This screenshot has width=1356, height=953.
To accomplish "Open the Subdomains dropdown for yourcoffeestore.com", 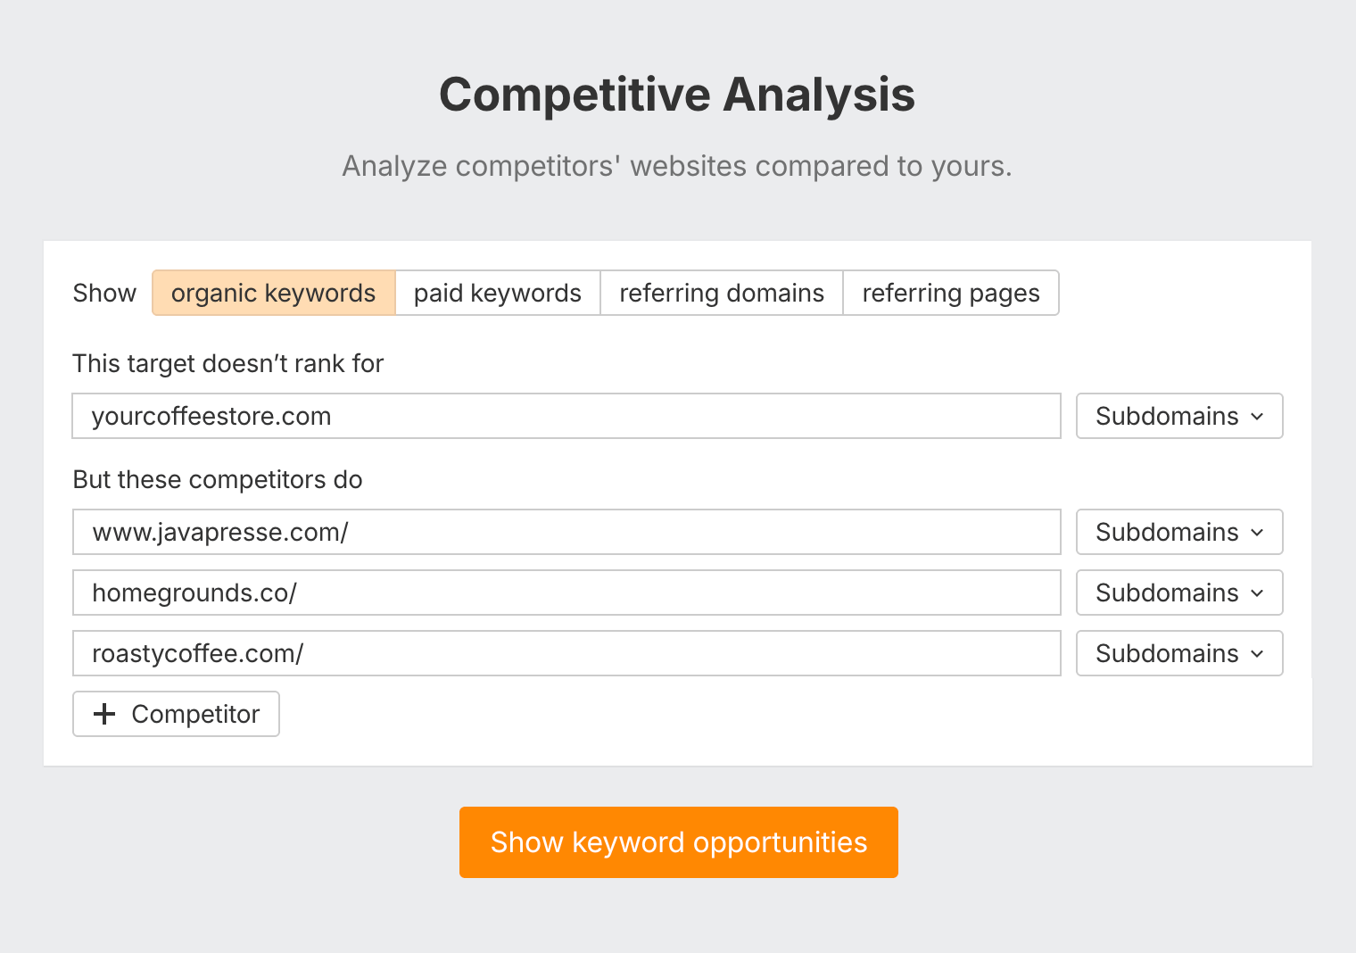I will click(x=1178, y=416).
